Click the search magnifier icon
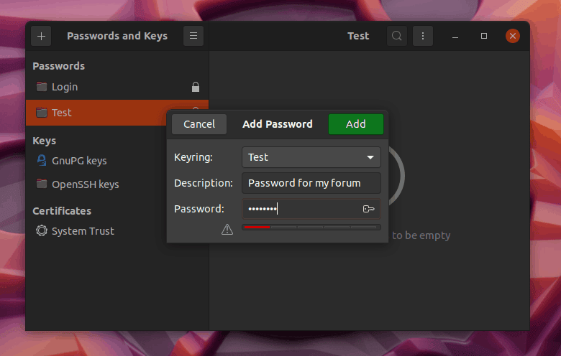 point(396,36)
